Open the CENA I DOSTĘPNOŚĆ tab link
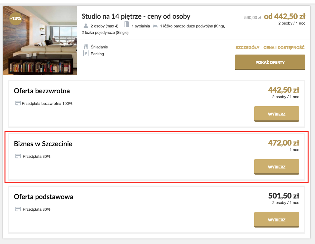This screenshot has width=315, height=244. (284, 47)
